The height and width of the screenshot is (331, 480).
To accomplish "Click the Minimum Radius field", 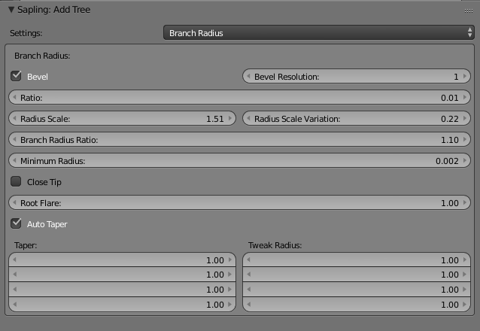I will 239,161.
